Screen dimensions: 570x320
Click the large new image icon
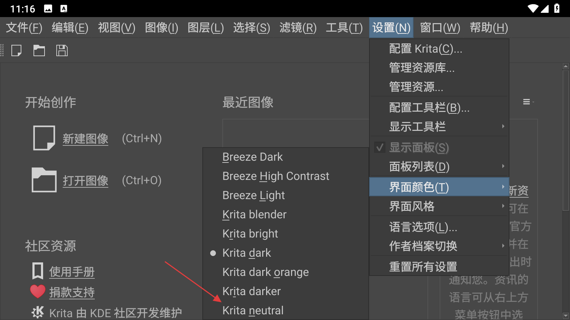pyautogui.click(x=44, y=138)
